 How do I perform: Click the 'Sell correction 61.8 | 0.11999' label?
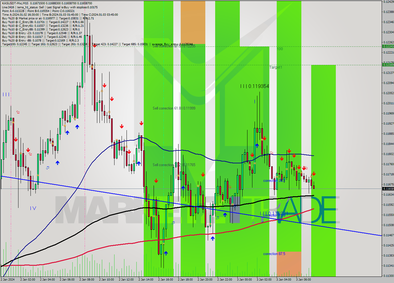[174, 108]
